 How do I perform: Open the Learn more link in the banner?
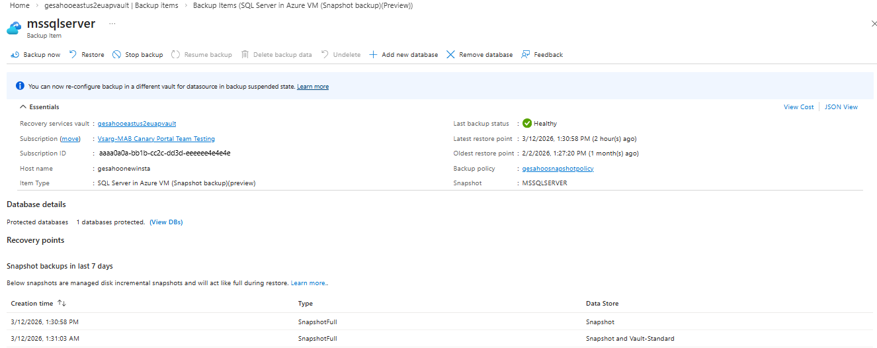coord(313,87)
